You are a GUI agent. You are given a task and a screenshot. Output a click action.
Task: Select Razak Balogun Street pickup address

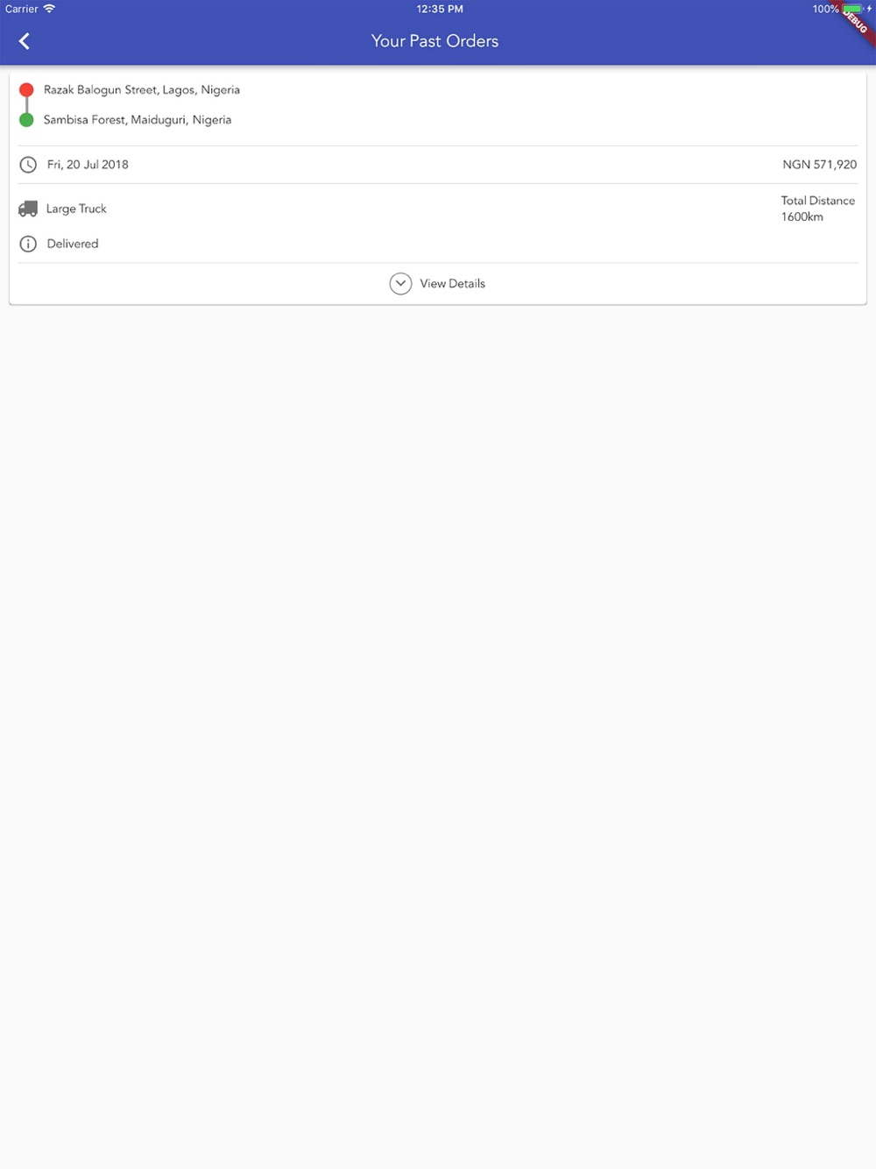[x=142, y=89]
